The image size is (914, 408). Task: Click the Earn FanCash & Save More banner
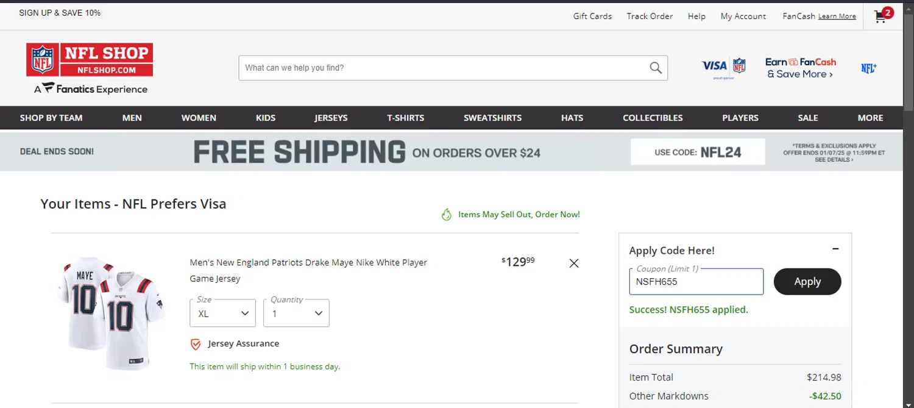pos(801,68)
